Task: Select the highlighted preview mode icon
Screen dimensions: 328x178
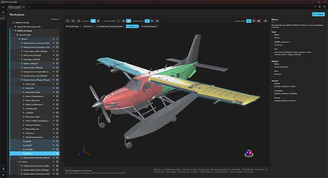Action: [x=249, y=21]
